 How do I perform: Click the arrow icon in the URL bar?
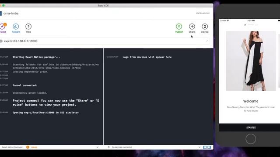[206, 41]
